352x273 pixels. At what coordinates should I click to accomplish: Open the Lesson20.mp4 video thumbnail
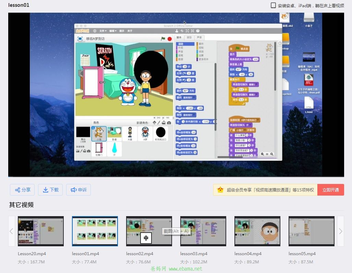coord(41,231)
